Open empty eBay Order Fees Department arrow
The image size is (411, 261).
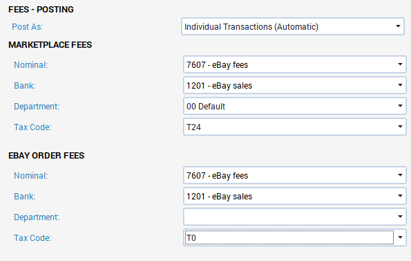[400, 217]
